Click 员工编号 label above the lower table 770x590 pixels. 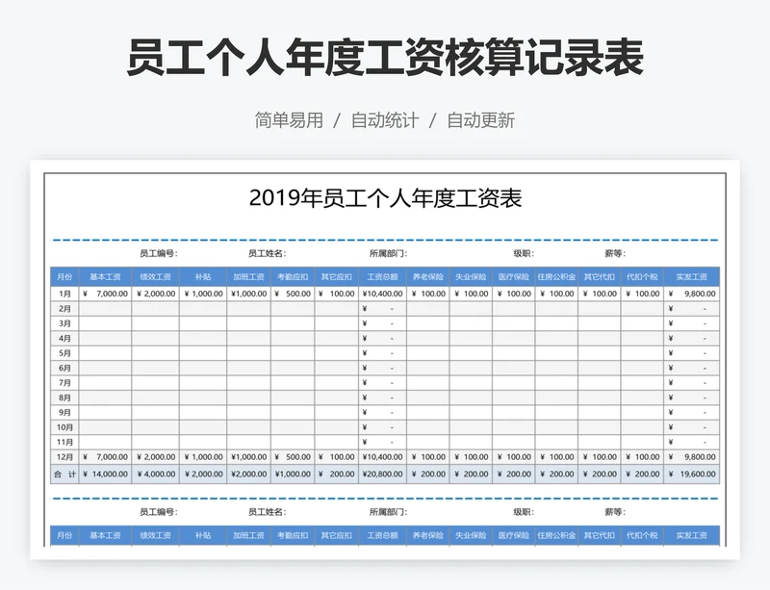159,512
